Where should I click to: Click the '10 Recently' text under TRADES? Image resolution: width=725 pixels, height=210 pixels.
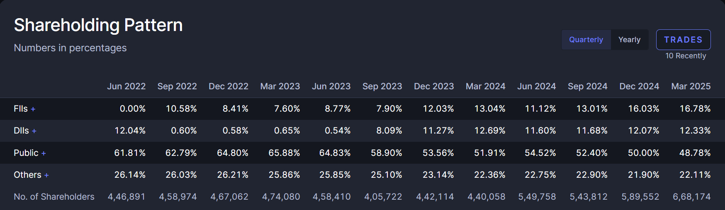[686, 56]
